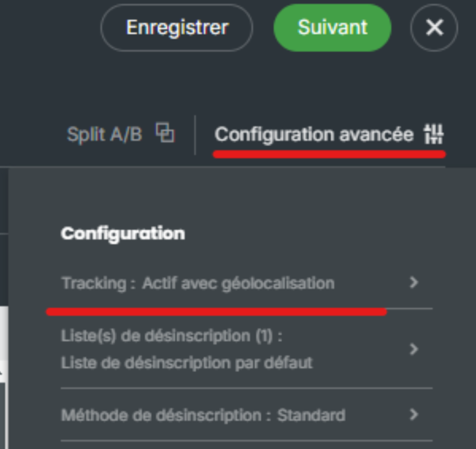Open the Configuration avancée tab
The width and height of the screenshot is (476, 449).
click(314, 134)
